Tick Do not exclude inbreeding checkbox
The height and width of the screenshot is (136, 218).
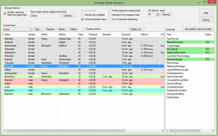(110, 19)
